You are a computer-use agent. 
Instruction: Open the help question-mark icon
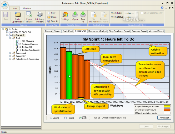pyautogui.click(x=162, y=8)
